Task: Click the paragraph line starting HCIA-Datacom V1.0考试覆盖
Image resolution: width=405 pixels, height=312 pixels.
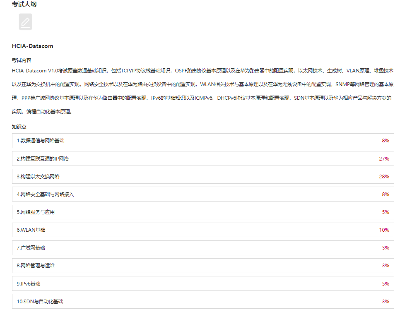Action: [x=203, y=71]
